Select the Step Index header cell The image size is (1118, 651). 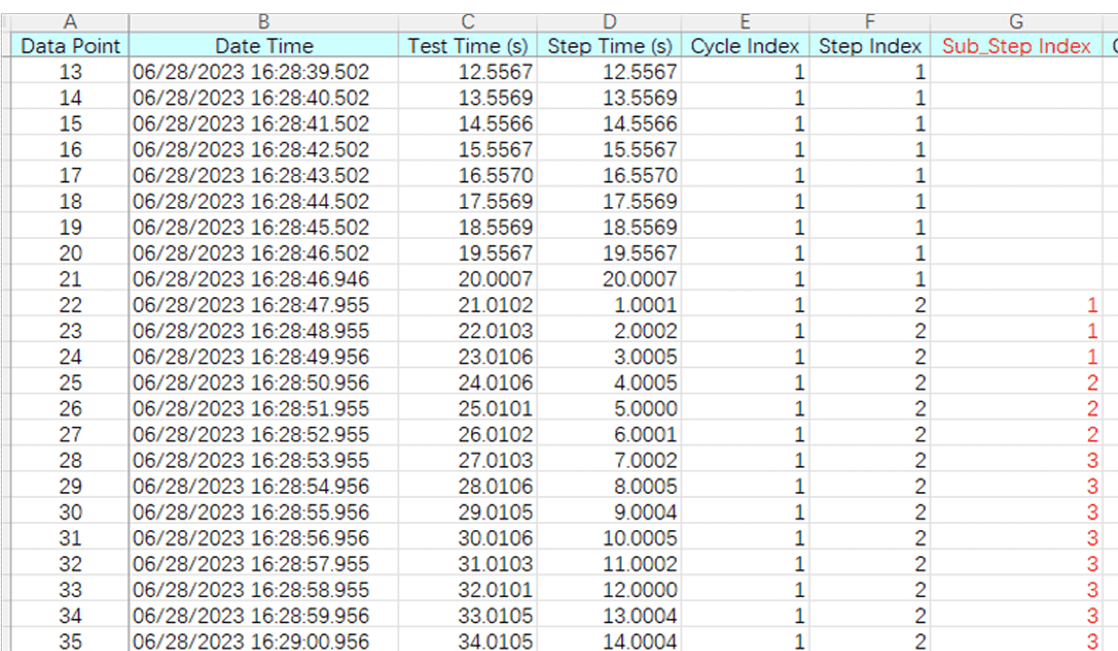870,46
